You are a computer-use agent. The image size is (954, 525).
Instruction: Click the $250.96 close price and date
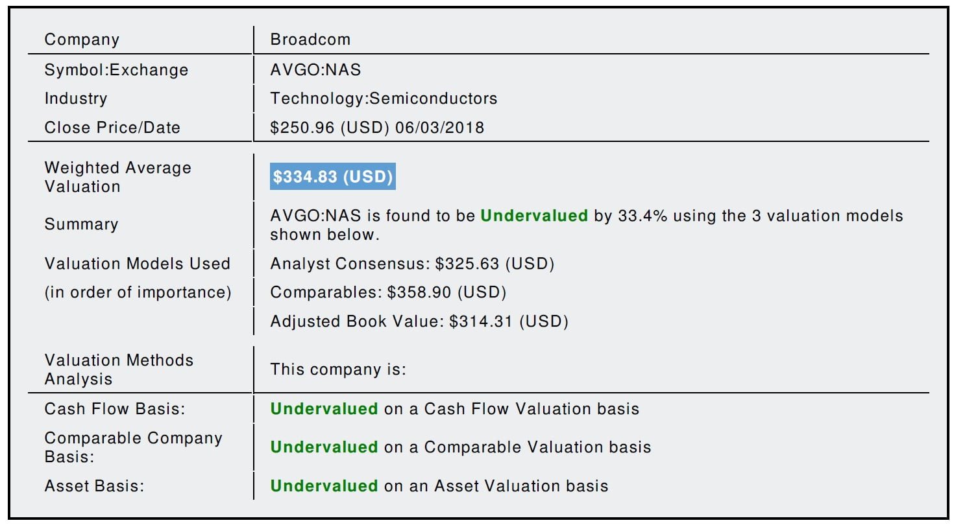click(377, 127)
